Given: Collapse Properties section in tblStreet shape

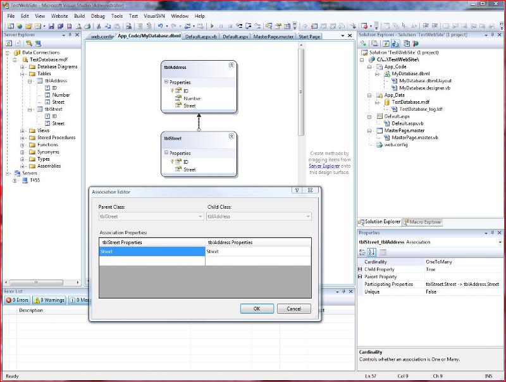Looking at the screenshot, I should (x=166, y=152).
